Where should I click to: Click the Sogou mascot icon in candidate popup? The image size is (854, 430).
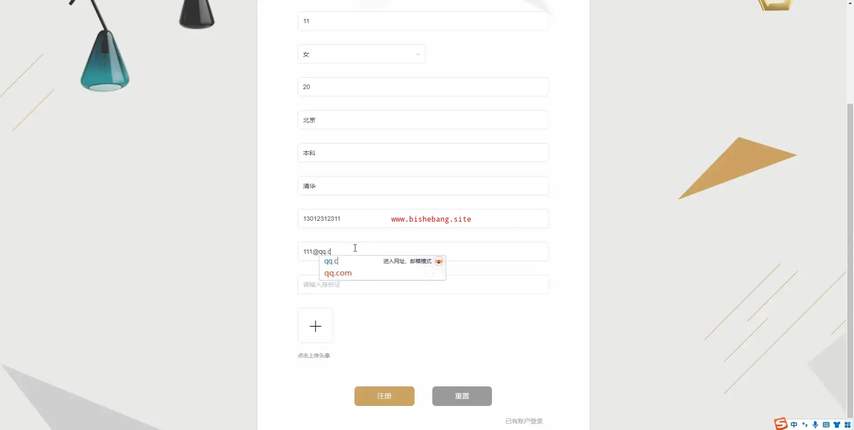pyautogui.click(x=439, y=261)
